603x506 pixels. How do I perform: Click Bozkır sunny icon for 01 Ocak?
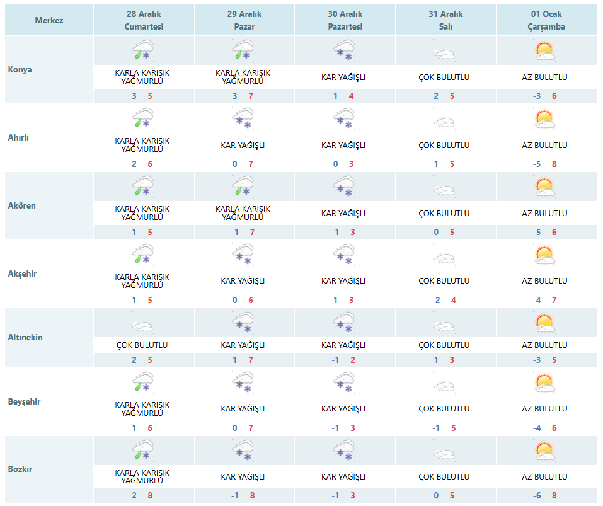point(545,451)
